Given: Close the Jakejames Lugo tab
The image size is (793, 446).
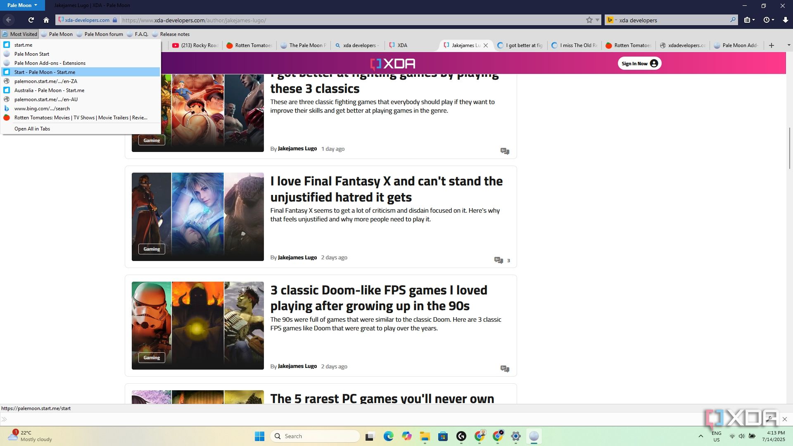Looking at the screenshot, I should tap(486, 45).
